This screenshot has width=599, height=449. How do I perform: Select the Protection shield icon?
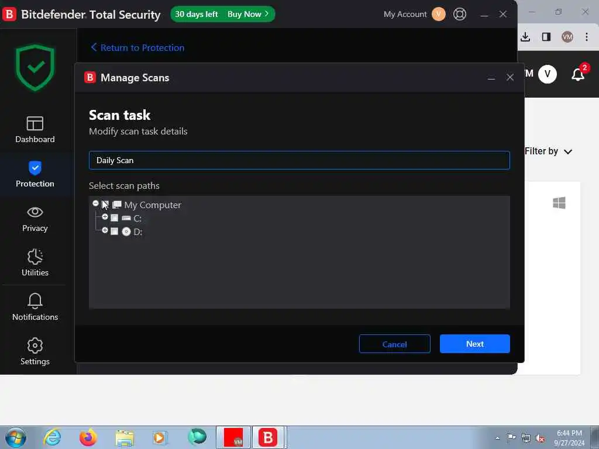[x=35, y=168]
